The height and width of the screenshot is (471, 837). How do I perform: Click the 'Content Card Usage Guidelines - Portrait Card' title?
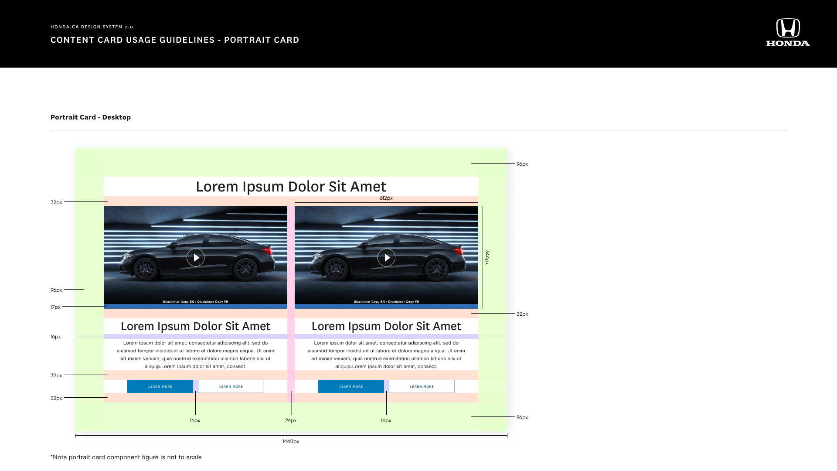point(175,40)
